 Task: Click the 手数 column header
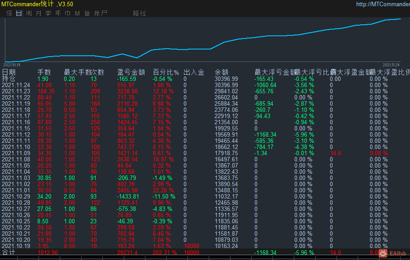tap(44, 72)
